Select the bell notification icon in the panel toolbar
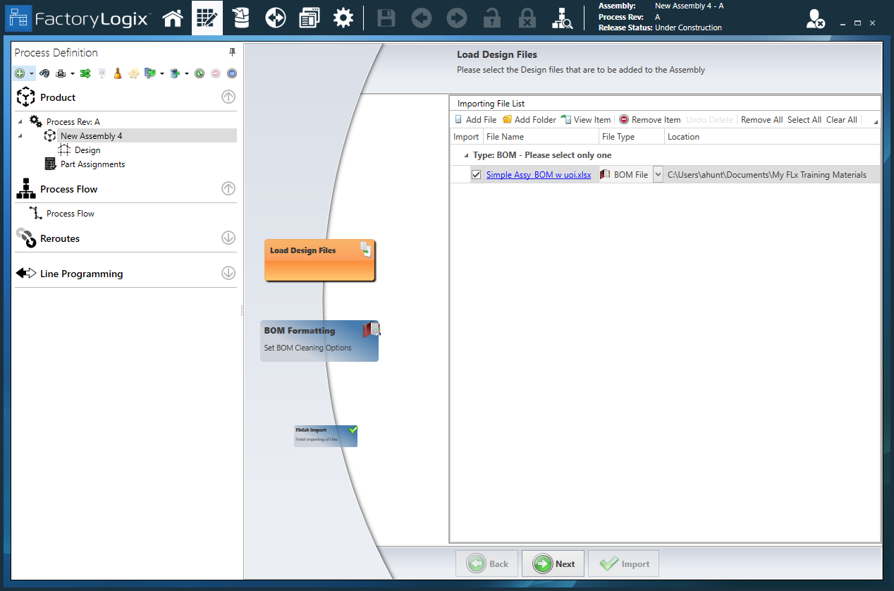The image size is (894, 591). coord(117,73)
